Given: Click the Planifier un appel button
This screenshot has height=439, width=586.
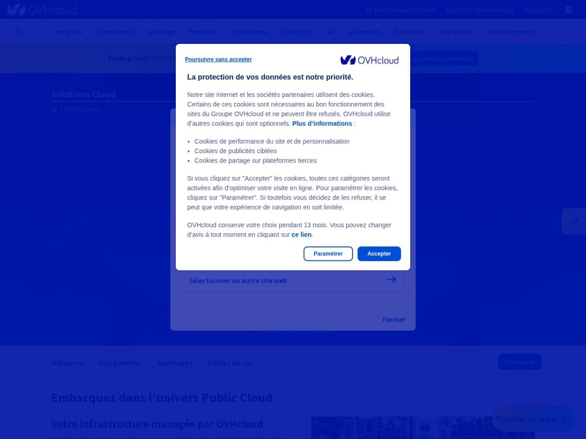Looking at the screenshot, I should click(x=533, y=419).
